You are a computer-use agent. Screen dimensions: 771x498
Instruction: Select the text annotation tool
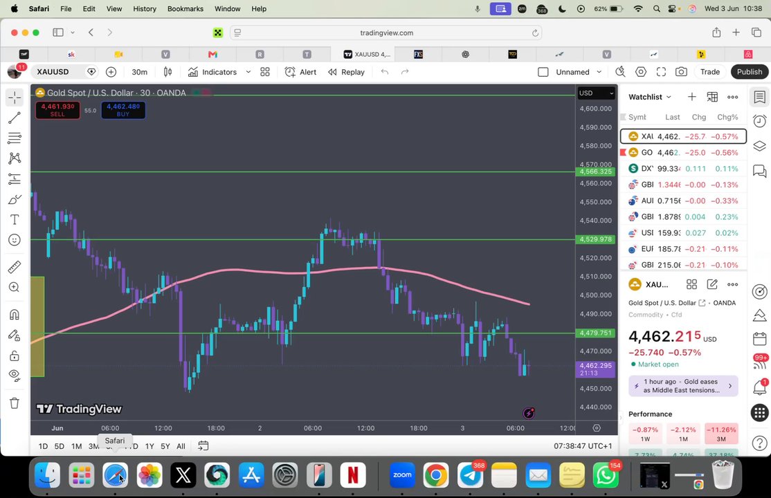click(x=15, y=220)
